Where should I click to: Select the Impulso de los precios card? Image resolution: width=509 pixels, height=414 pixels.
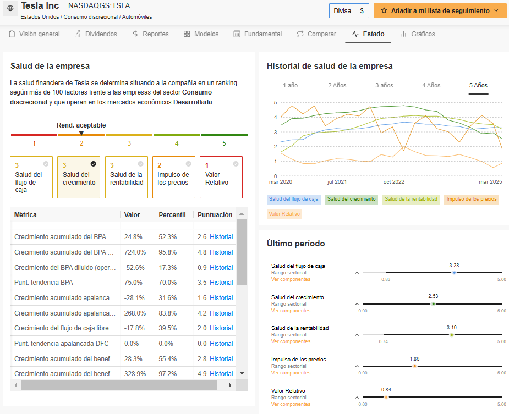(x=174, y=177)
